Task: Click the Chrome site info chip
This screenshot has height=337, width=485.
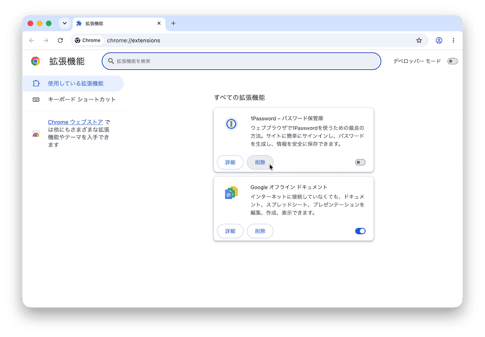Action: [88, 40]
